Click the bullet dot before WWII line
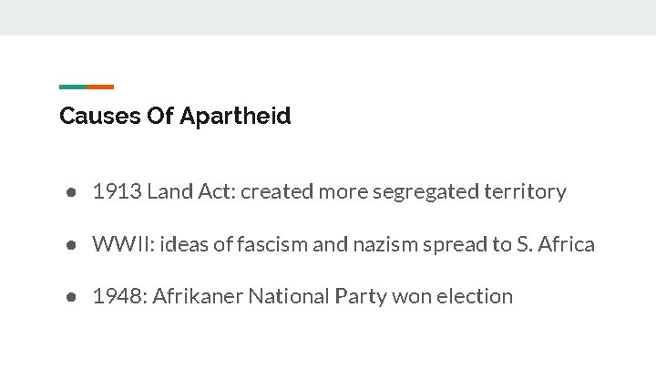 [71, 245]
